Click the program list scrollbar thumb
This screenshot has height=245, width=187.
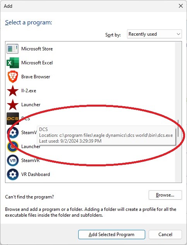[x=178, y=128]
